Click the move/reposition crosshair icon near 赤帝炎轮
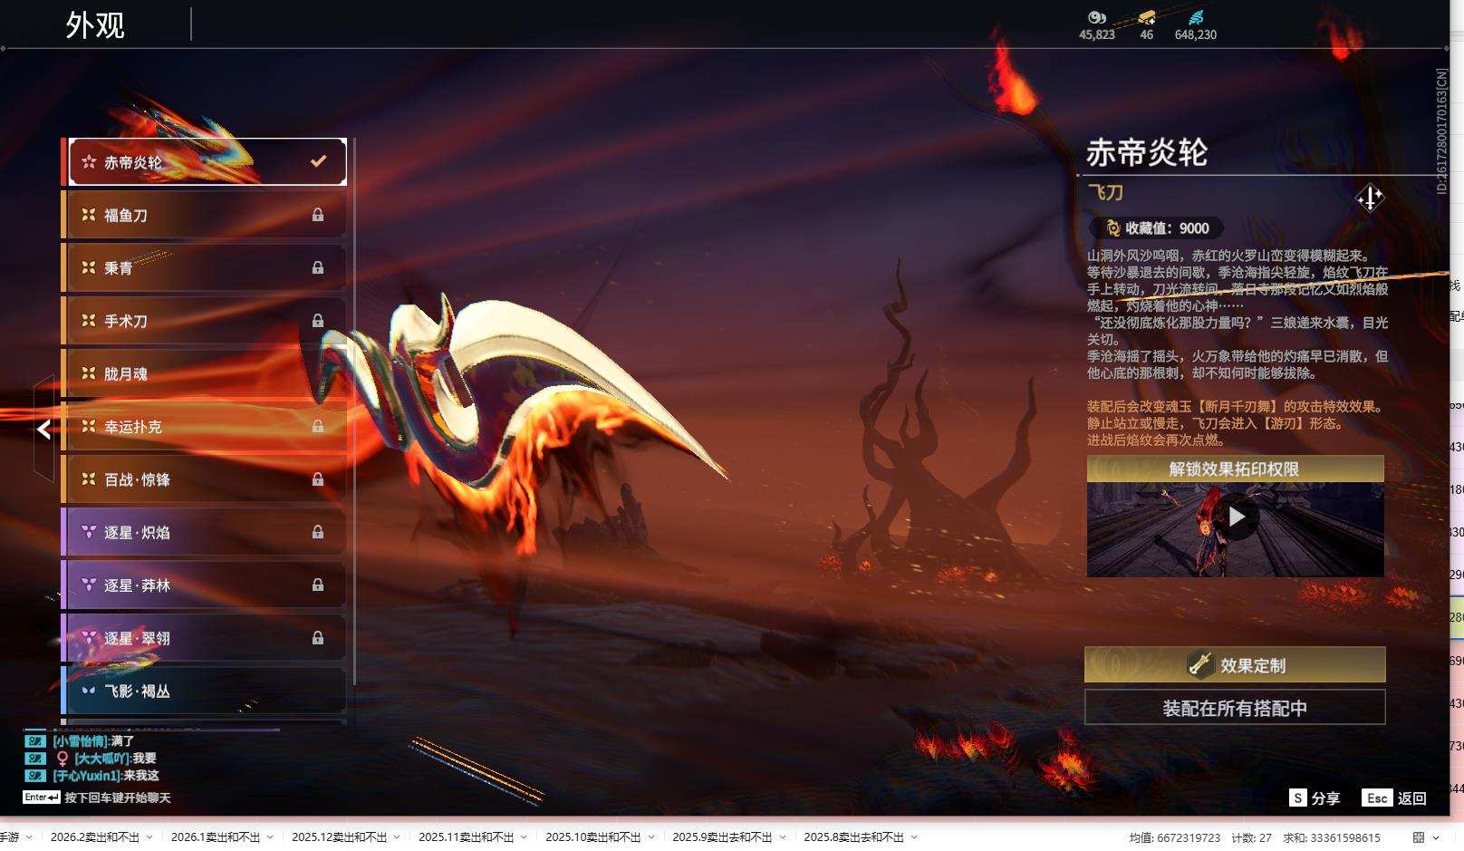 (1369, 198)
